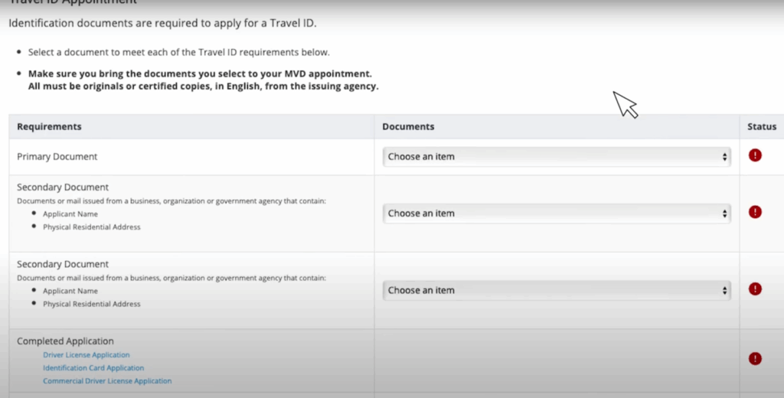Open the Primary Document 'Choose an item' dropdown
The width and height of the screenshot is (784, 398).
click(557, 156)
